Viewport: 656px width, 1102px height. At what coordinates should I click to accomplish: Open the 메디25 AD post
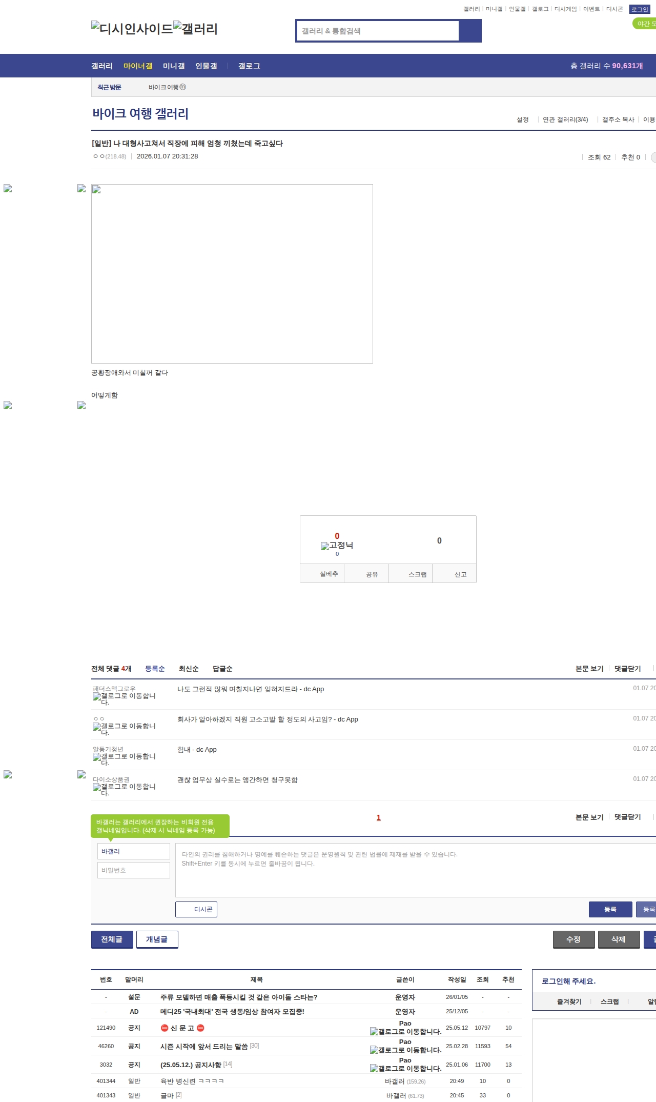click(x=232, y=1011)
